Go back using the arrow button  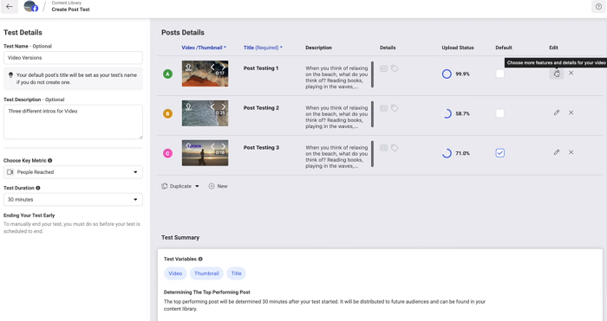pyautogui.click(x=10, y=7)
